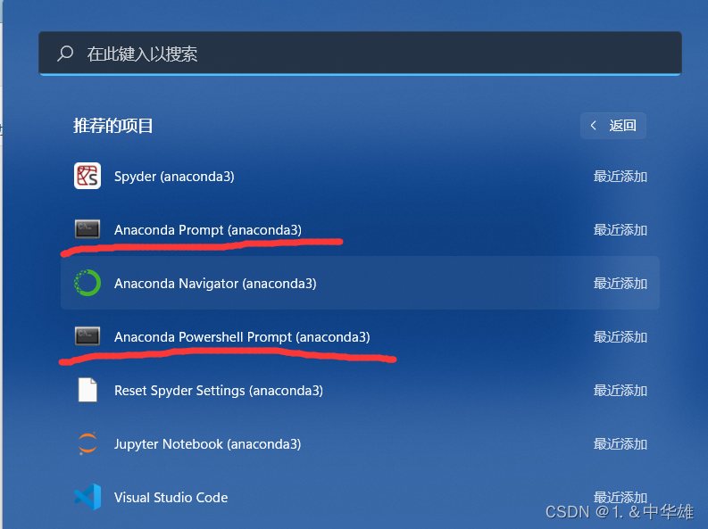
Task: Launch Anaconda Navigator via its green icon
Action: (87, 283)
